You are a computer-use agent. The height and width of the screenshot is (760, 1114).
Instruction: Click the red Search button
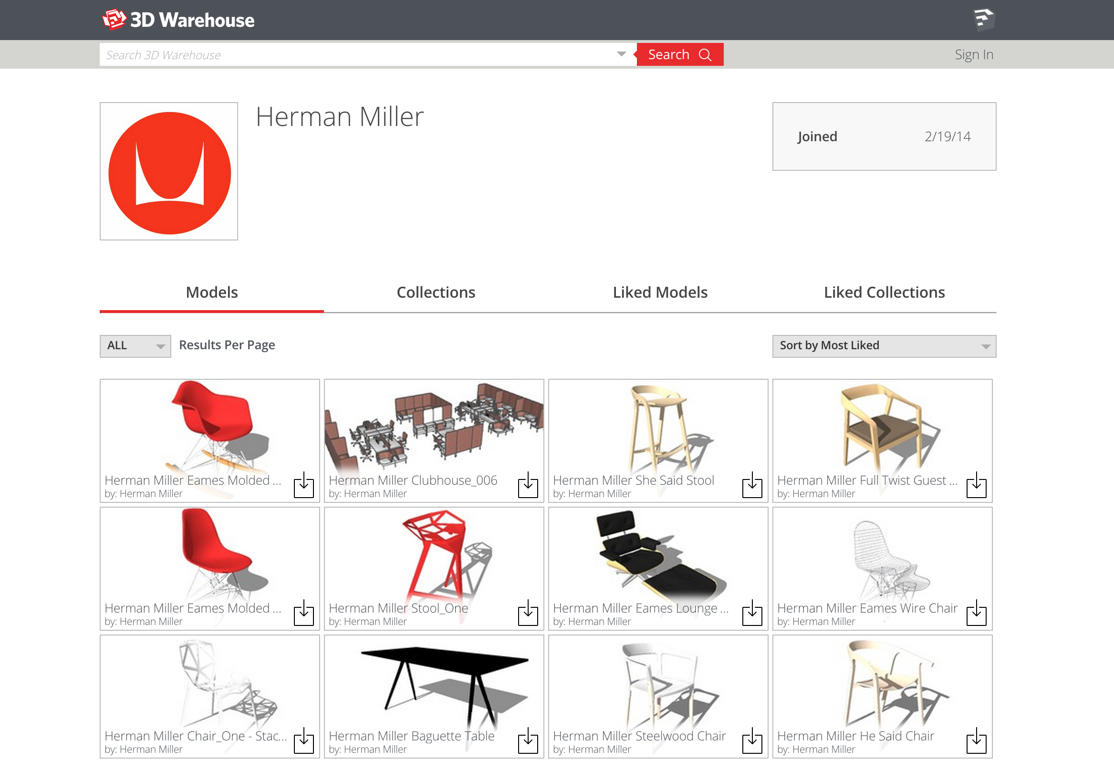click(x=679, y=55)
